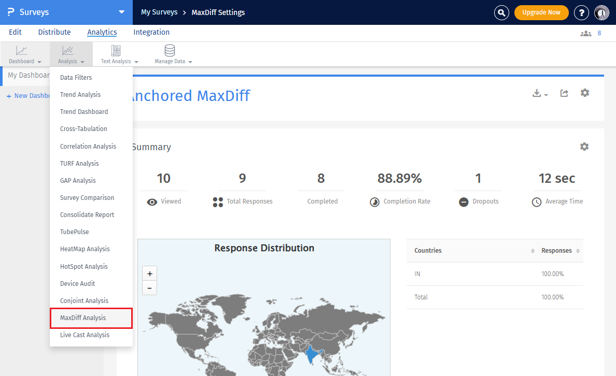Viewport: 616px width, 376px height.
Task: Click the share icon beside the title
Action: 564,93
